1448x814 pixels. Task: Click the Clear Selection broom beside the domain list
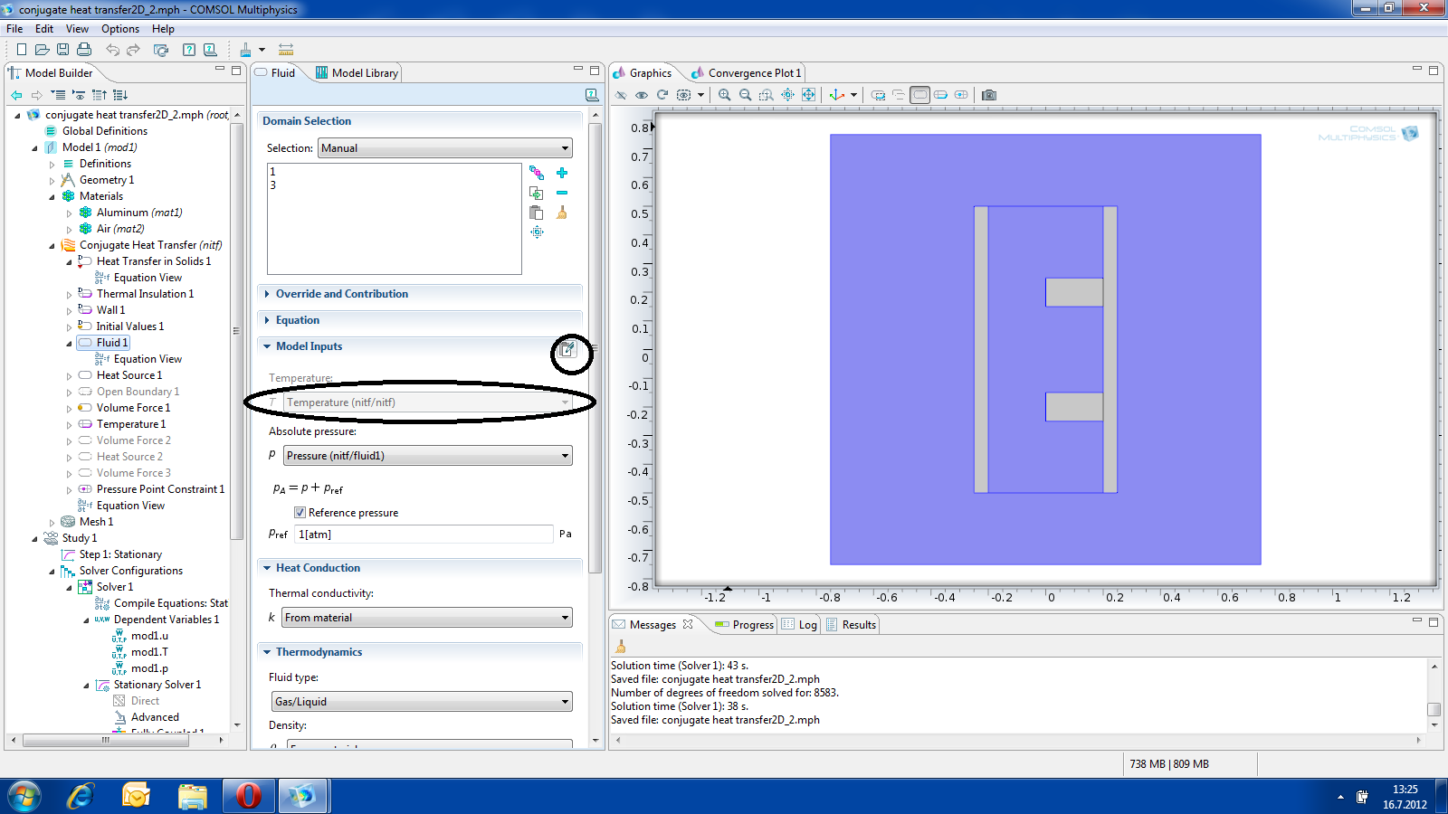coord(562,213)
